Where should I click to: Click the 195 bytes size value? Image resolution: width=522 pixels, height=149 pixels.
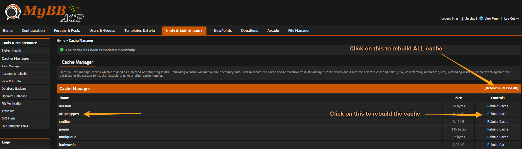pyautogui.click(x=459, y=129)
